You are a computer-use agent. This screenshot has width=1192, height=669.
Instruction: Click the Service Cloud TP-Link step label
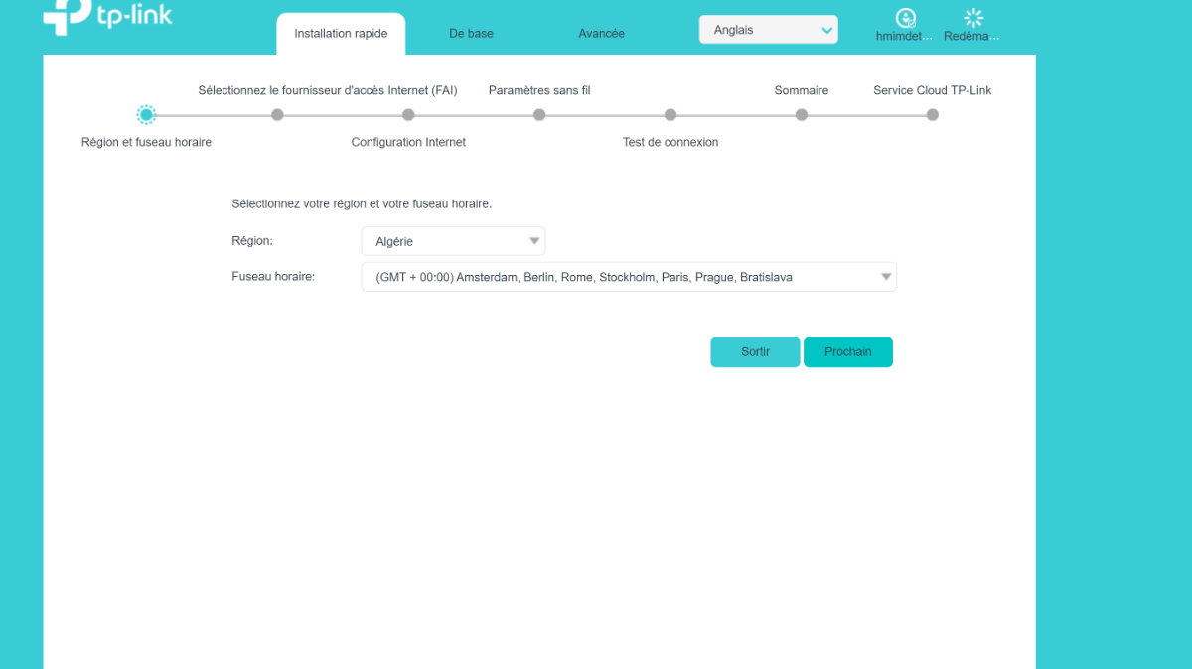click(x=932, y=90)
